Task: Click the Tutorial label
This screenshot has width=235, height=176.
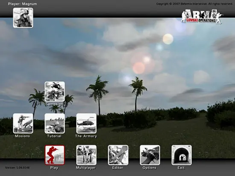Action: [x=54, y=136]
